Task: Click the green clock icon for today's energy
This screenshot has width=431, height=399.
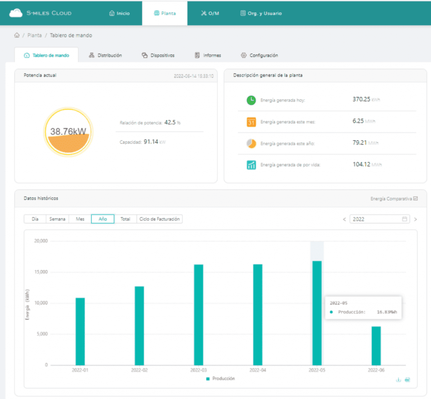Action: coord(251,100)
